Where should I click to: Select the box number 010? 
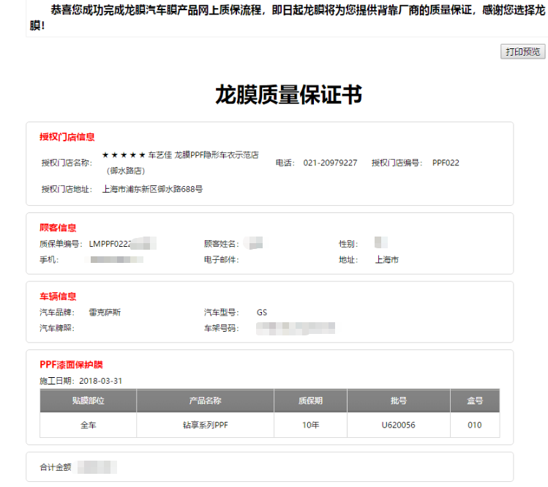coord(475,425)
